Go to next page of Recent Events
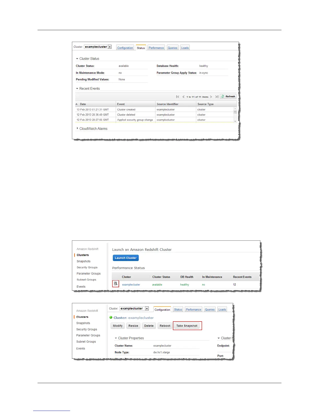Screen dimensions: 319x413 pos(211,97)
